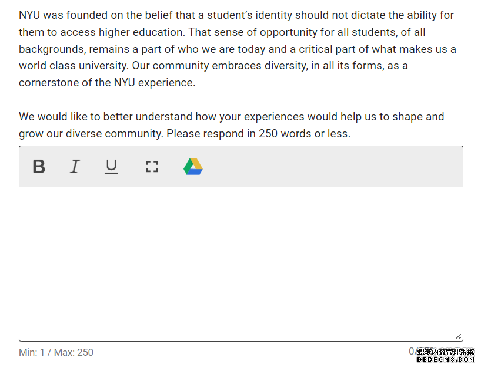Click the text area resize handle corner
The image size is (481, 368).
(x=458, y=337)
